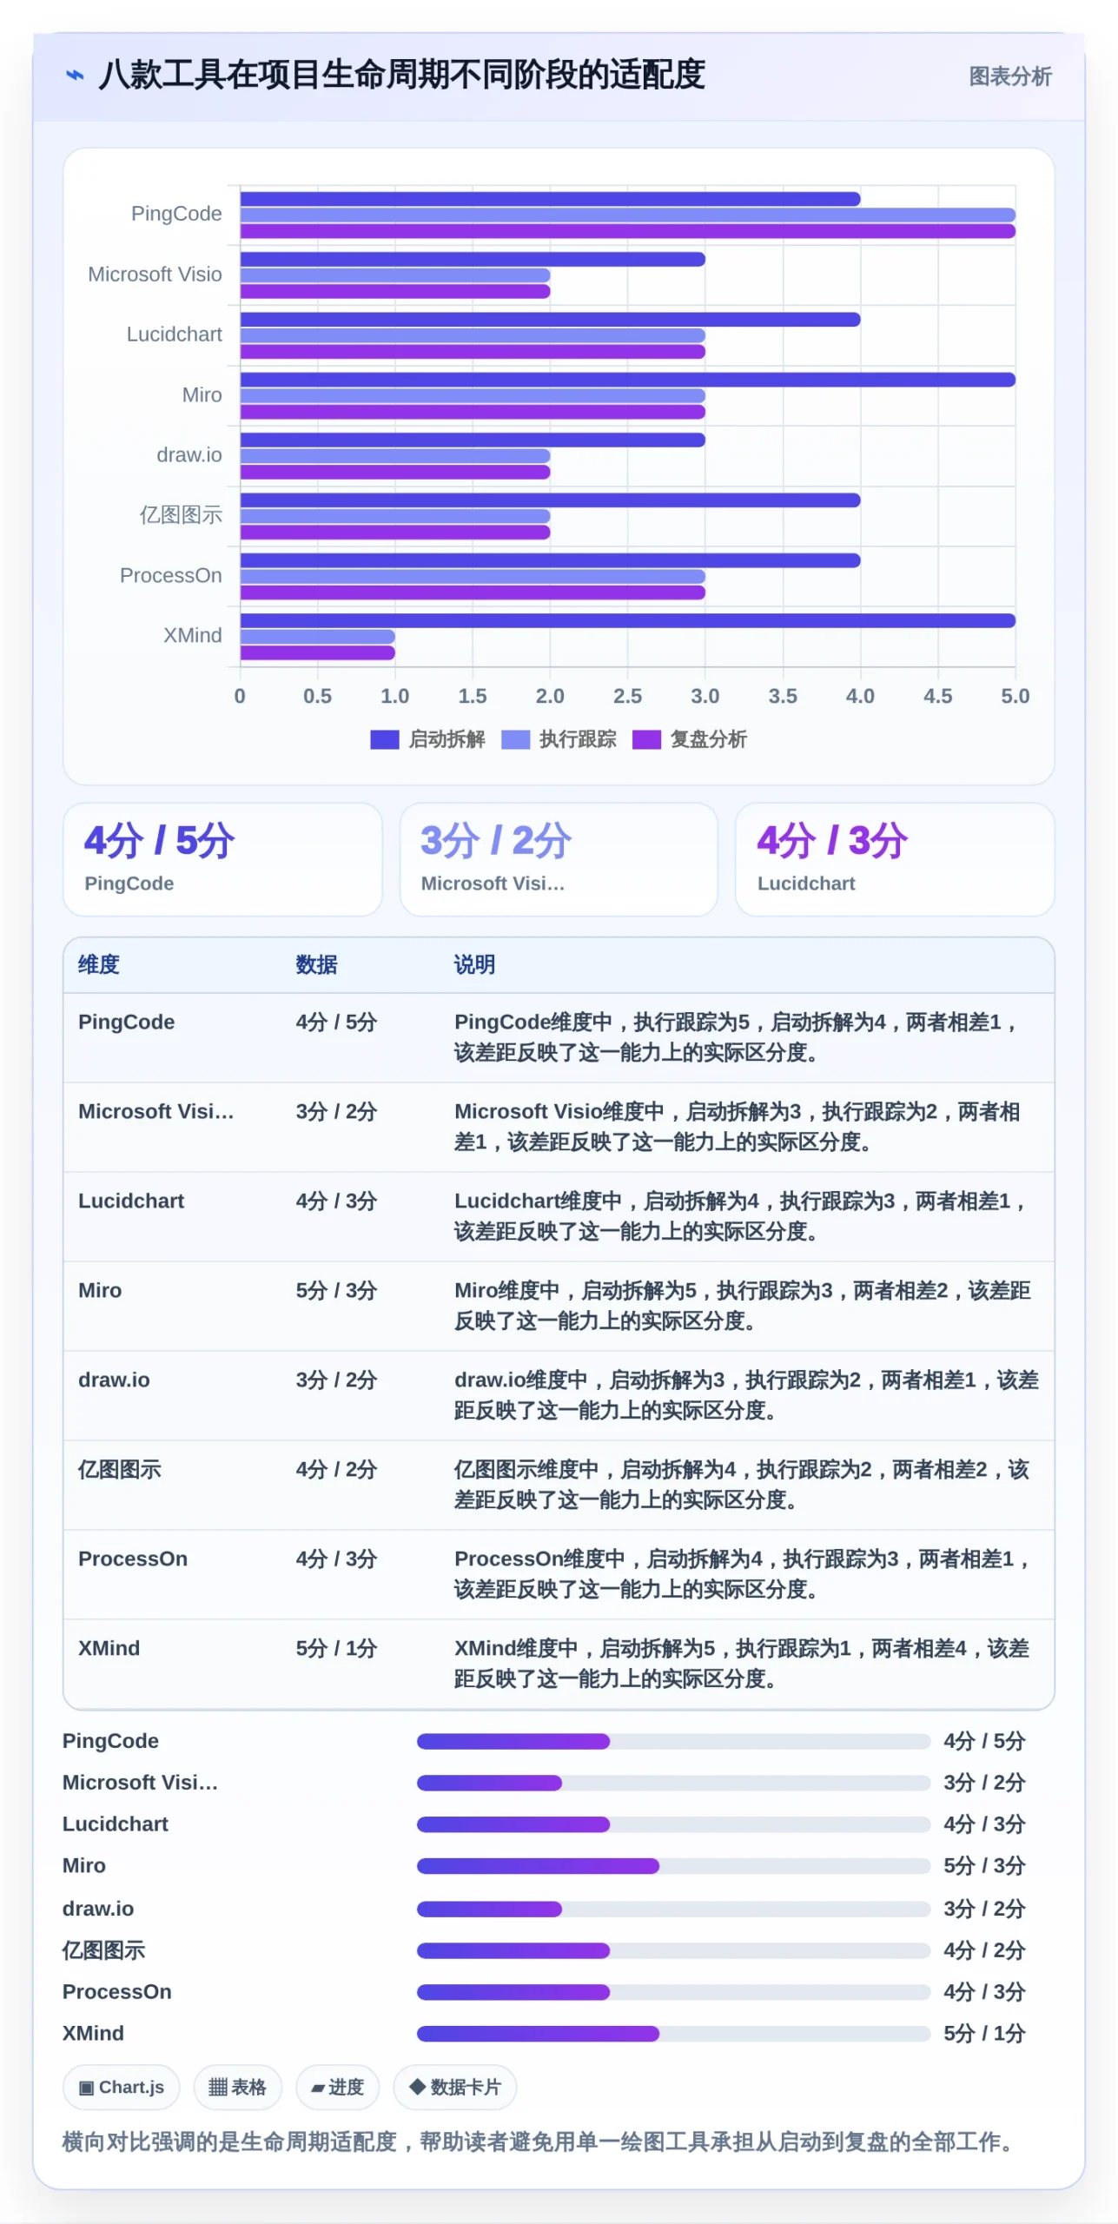Screen dimensions: 1118x2224
Task: Click the 4分 / 2分 cell in 亿图图示 table row
Action: point(336,1469)
